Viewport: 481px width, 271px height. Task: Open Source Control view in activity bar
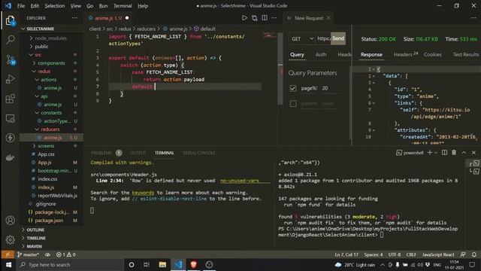coord(11,59)
